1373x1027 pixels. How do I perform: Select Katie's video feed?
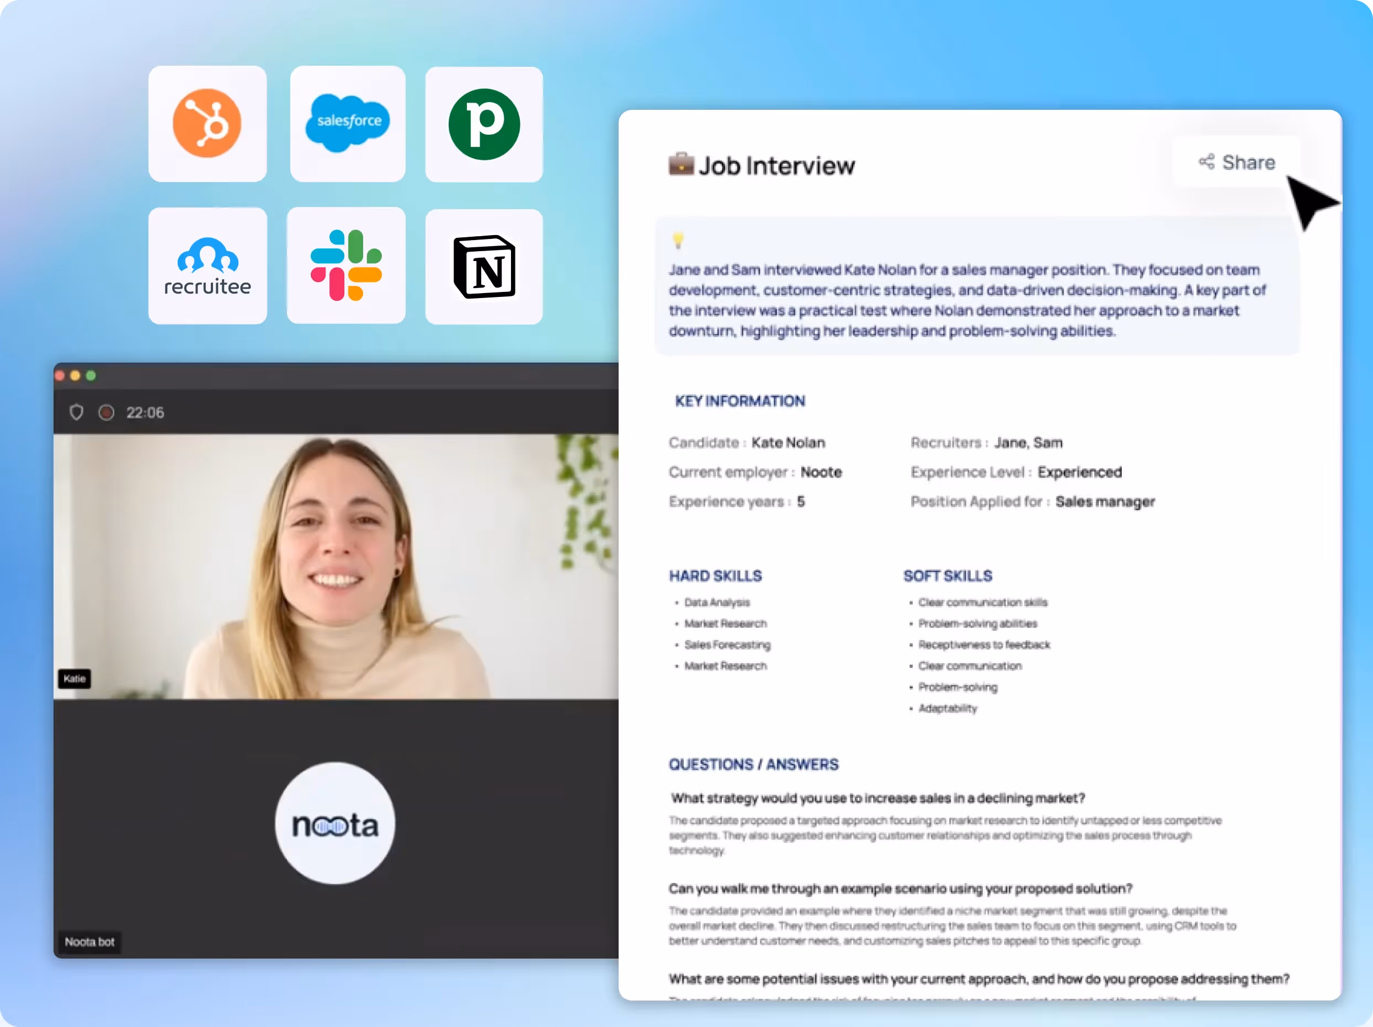pyautogui.click(x=336, y=566)
